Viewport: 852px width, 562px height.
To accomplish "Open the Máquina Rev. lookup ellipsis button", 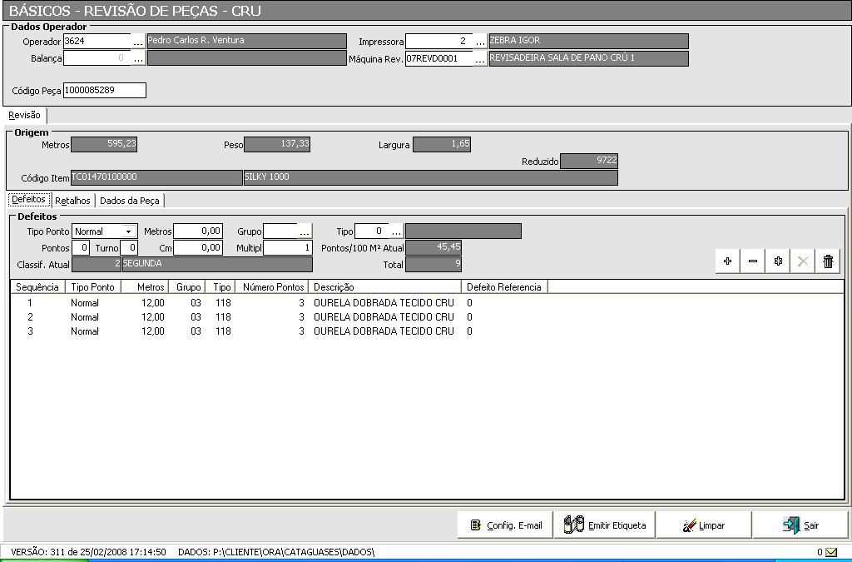I will pyautogui.click(x=480, y=59).
